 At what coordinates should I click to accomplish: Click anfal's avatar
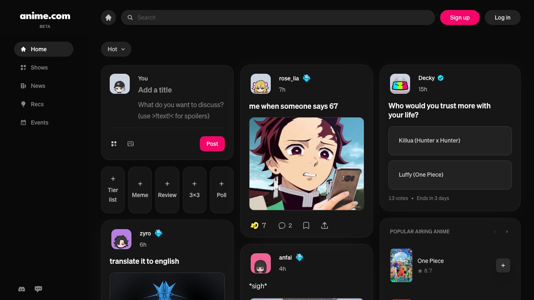(261, 263)
